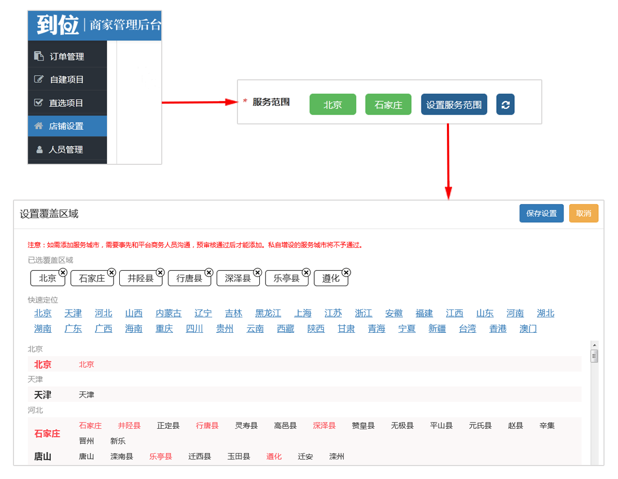Click the 保存设置 button
The height and width of the screenshot is (479, 618).
pos(541,214)
